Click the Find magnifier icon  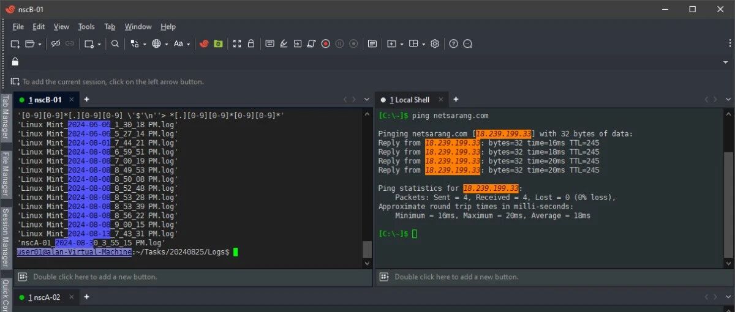[x=115, y=44]
